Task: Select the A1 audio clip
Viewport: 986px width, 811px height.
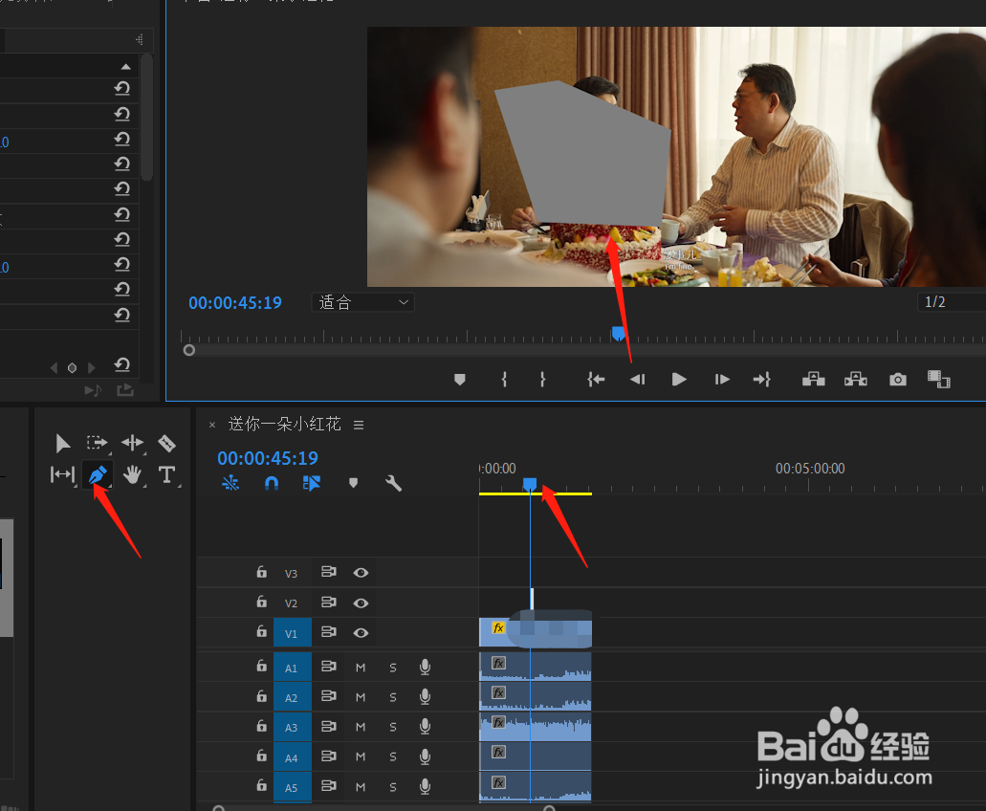Action: [x=536, y=667]
